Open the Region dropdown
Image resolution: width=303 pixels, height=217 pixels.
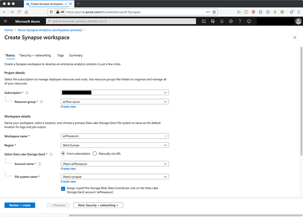tap(114, 145)
